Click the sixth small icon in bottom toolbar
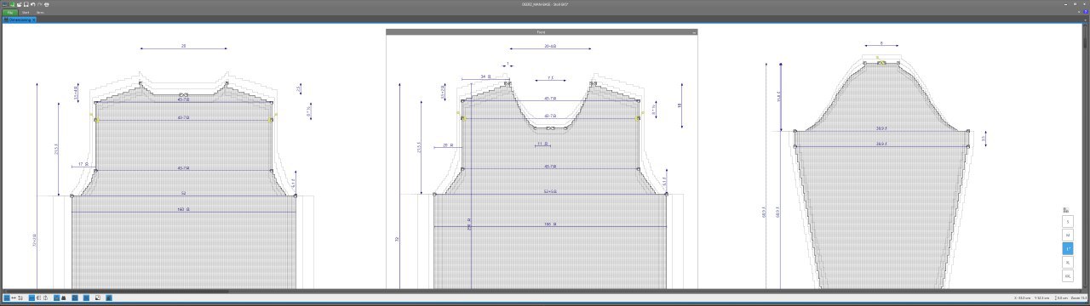1090x306 pixels. (x=46, y=297)
